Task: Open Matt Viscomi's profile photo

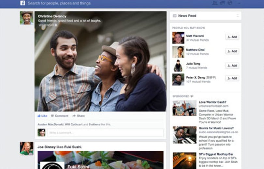Action: tap(178, 38)
